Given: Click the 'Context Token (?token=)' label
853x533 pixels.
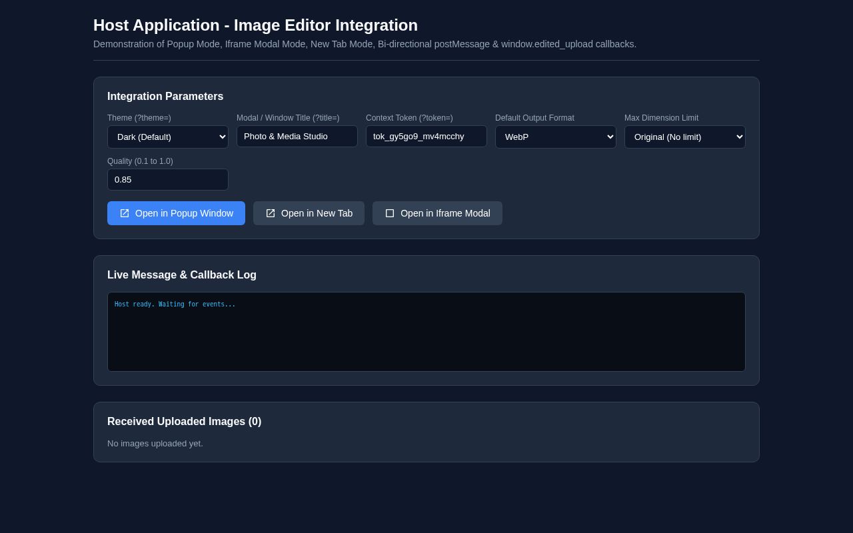Looking at the screenshot, I should 409,118.
